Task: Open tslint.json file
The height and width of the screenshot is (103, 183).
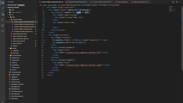Action: tap(14, 98)
